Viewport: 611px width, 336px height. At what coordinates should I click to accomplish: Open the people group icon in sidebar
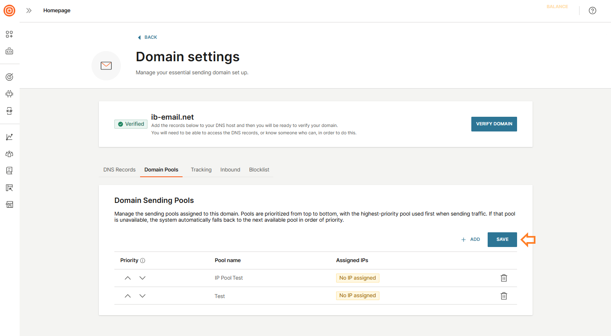point(9,154)
